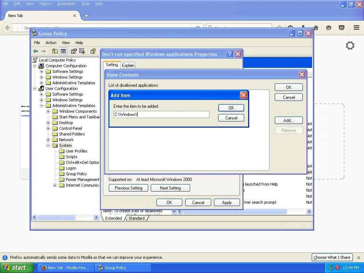The image size is (364, 273).
Task: Expand Software Settings under Computer Configuration
Action: (41, 71)
